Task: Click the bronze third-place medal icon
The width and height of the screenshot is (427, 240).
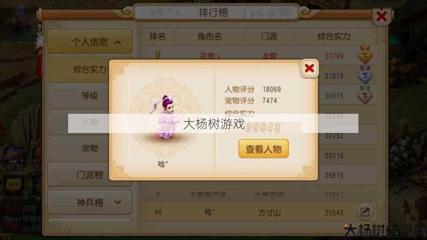Action: pos(365,95)
